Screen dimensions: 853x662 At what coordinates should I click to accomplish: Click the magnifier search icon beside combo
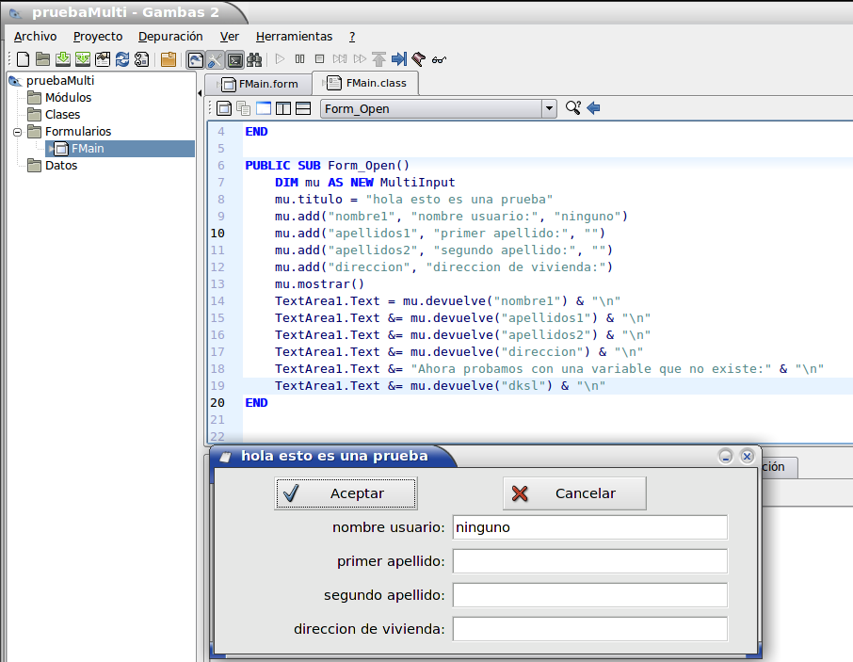tap(572, 107)
